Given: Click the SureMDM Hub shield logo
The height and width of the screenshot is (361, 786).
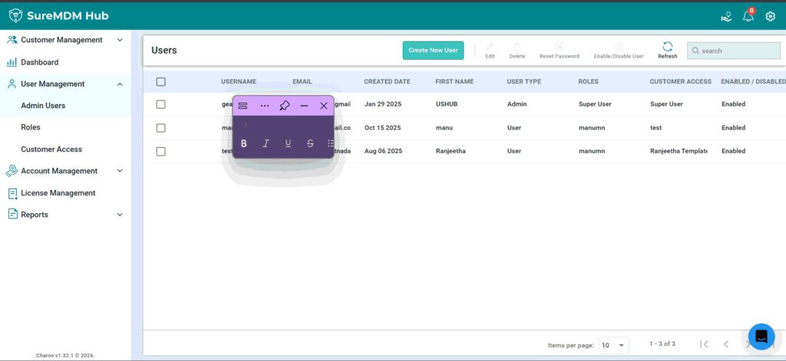Looking at the screenshot, I should (15, 15).
